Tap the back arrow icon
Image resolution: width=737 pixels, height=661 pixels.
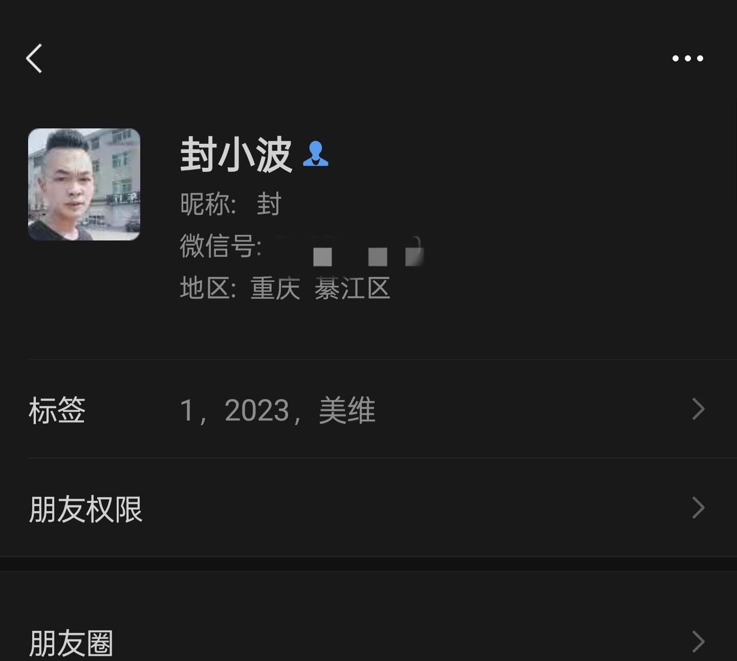(x=34, y=58)
